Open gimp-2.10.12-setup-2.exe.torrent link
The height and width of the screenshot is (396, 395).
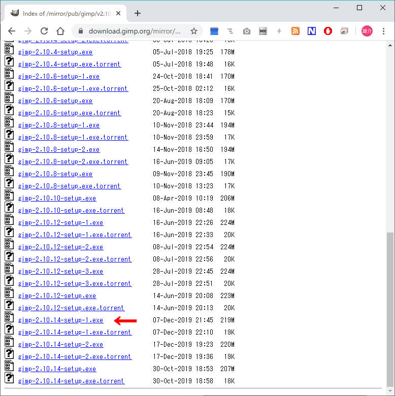pos(75,259)
